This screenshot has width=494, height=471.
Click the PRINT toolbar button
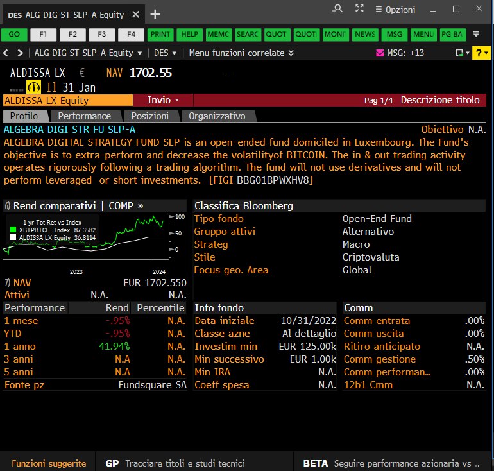coord(160,35)
